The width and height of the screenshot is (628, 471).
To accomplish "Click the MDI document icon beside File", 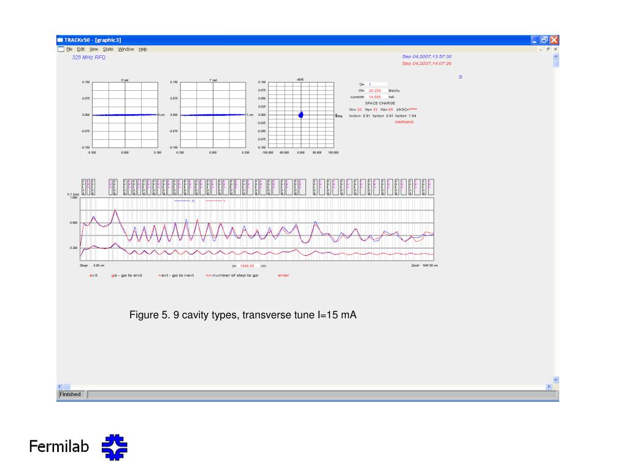I will (x=61, y=49).
